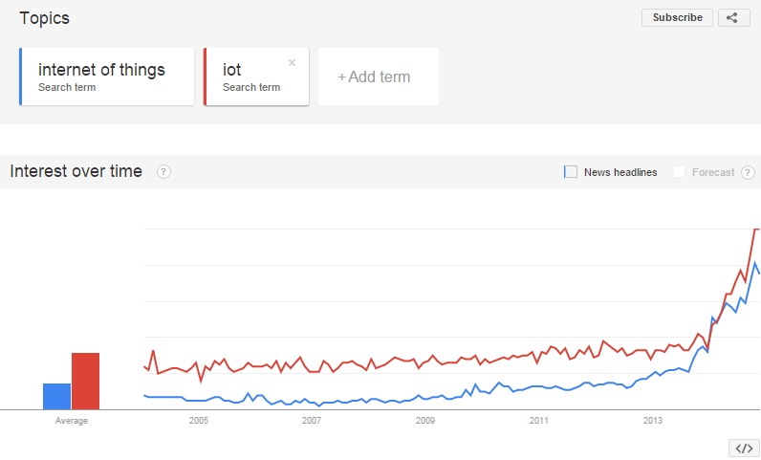Click the 2009 label on the time axis
761x460 pixels.
[425, 421]
